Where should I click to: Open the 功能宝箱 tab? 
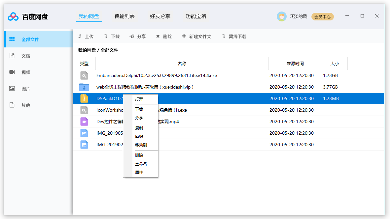(x=196, y=16)
